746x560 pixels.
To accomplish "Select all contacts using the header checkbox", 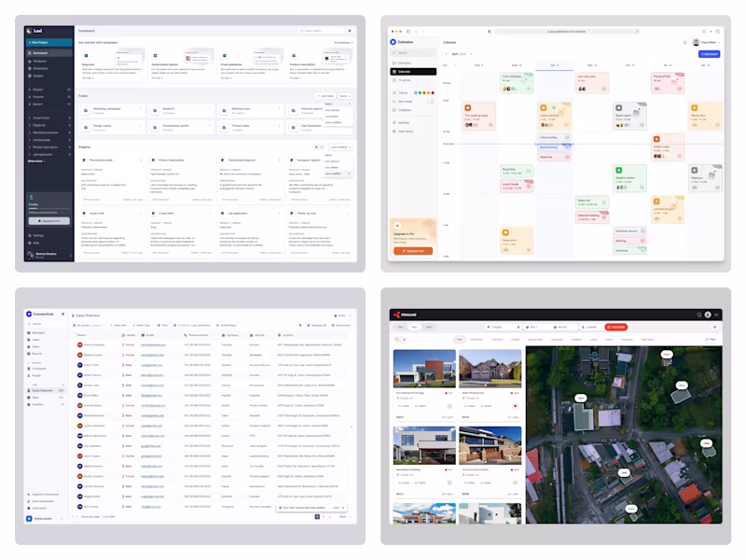I will [74, 335].
